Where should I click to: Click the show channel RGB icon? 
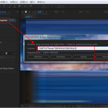(x=73, y=106)
